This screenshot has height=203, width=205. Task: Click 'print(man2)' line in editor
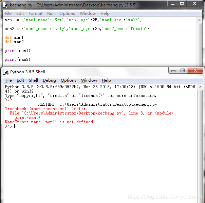(17, 59)
